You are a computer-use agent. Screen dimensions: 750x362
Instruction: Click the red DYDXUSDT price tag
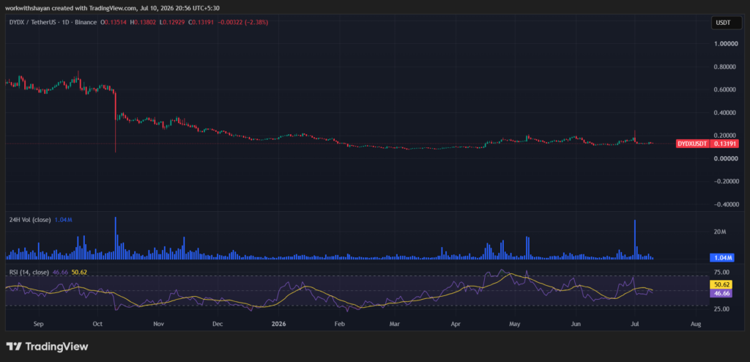(x=693, y=144)
